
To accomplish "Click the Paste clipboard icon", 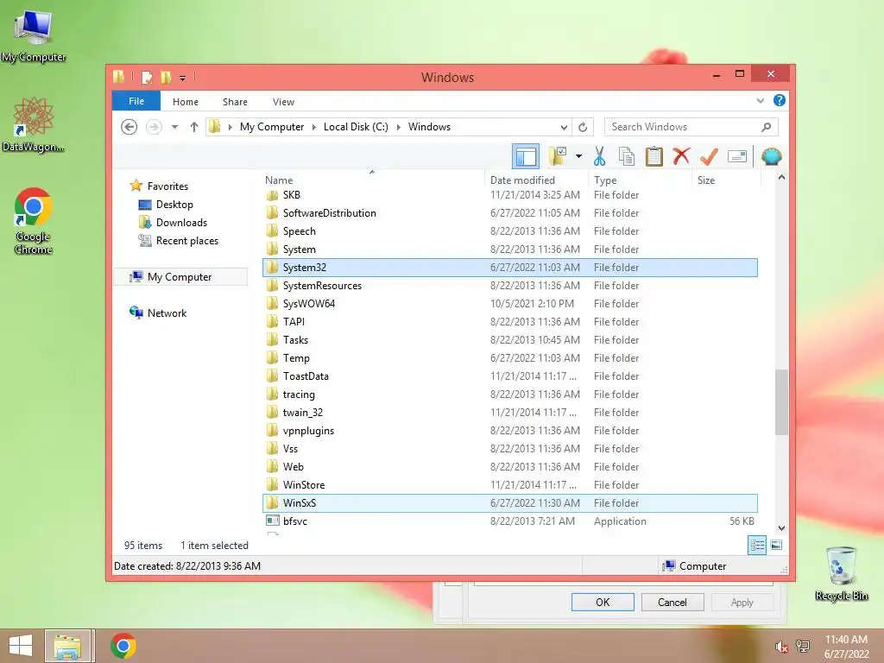I will 654,156.
